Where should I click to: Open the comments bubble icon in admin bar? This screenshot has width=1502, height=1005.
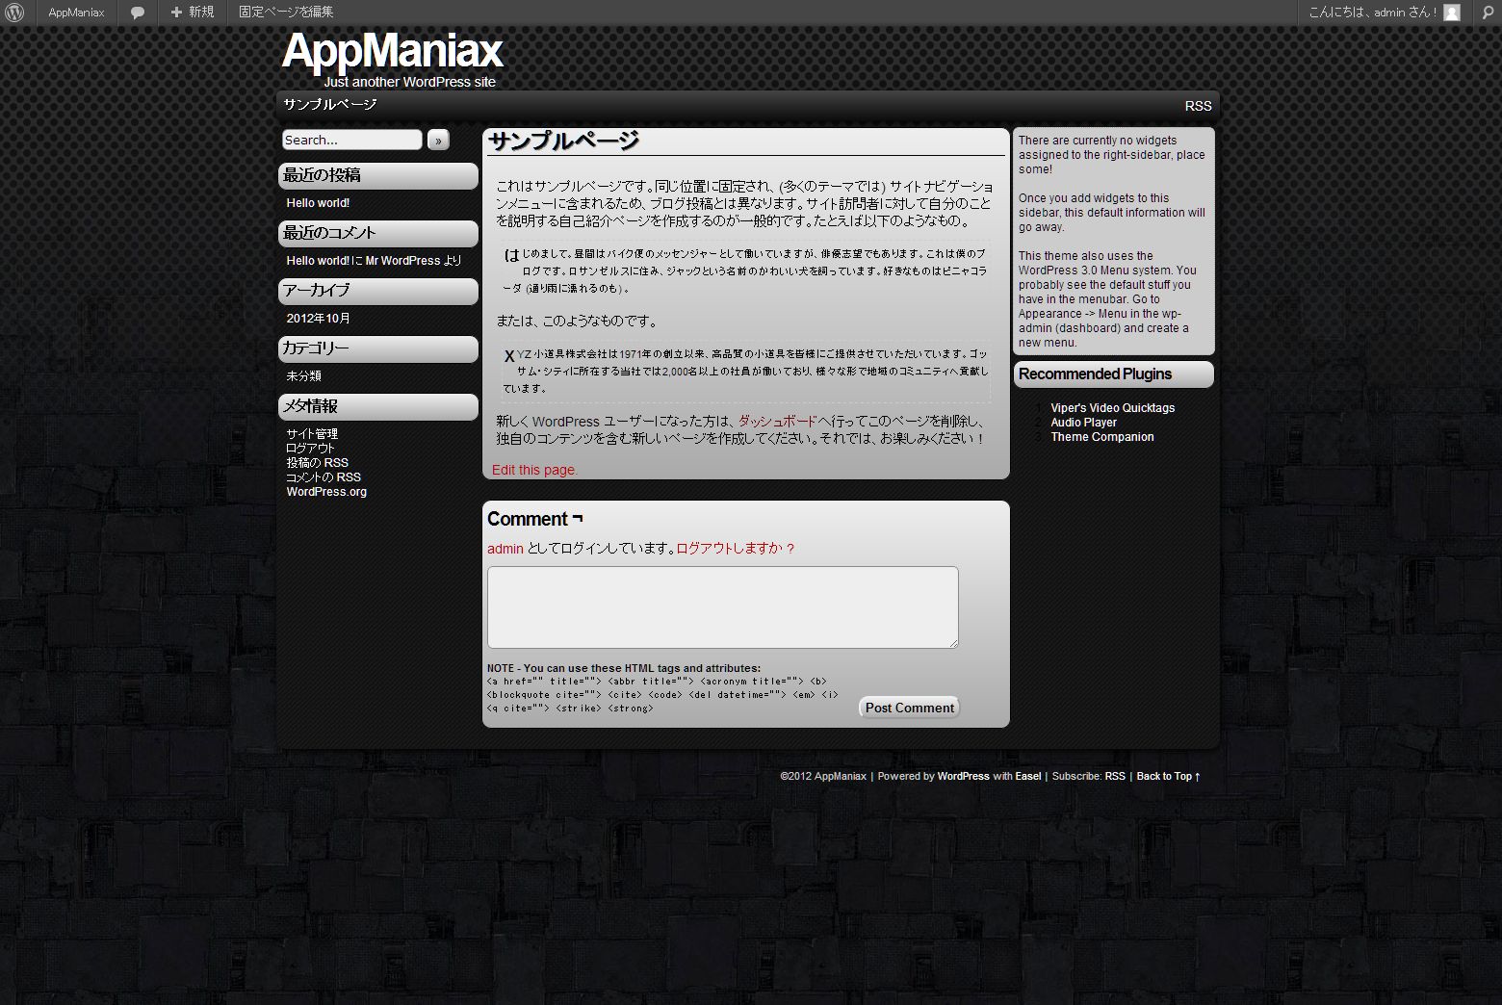138,13
